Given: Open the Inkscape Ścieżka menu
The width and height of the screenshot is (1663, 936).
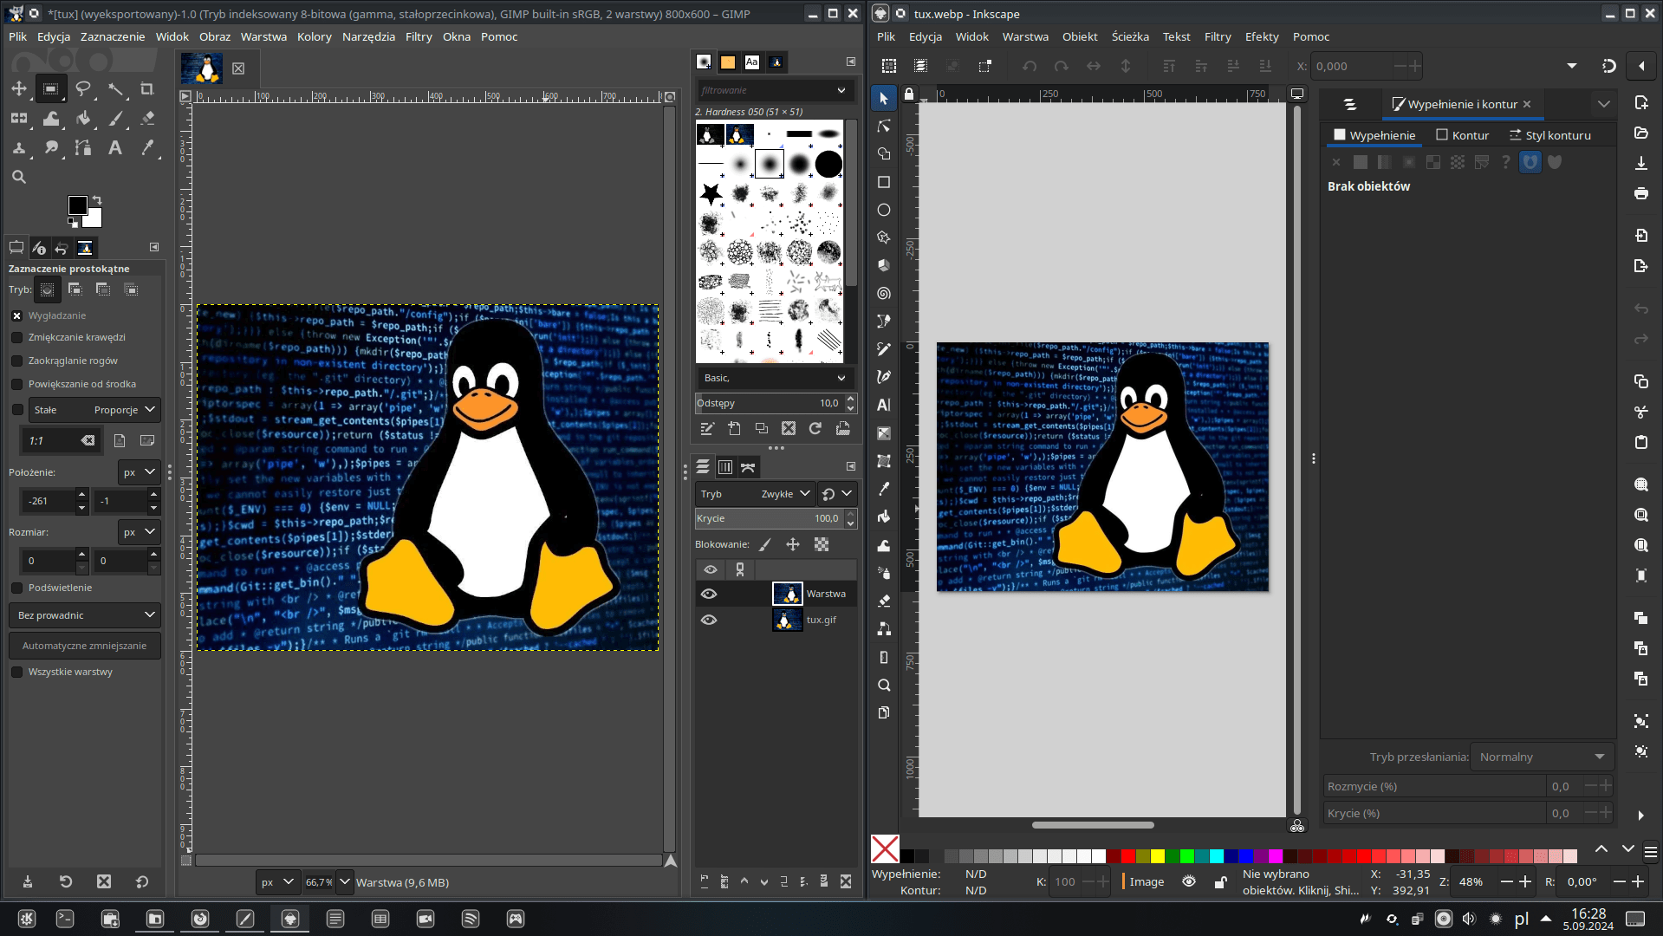Looking at the screenshot, I should [x=1130, y=36].
